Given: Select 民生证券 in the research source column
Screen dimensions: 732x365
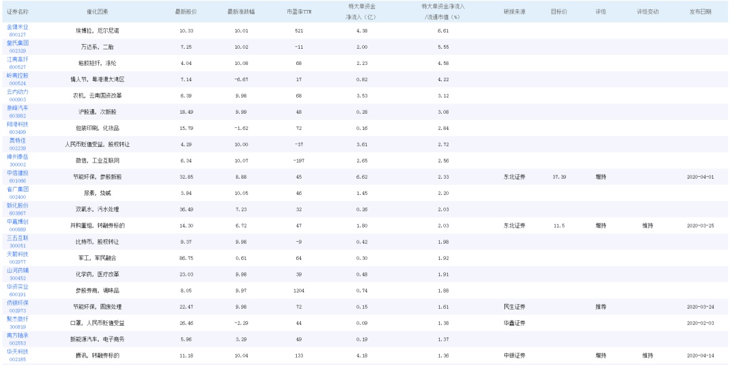Looking at the screenshot, I should tap(514, 307).
